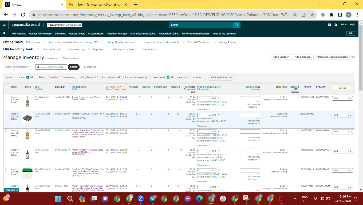
Task: Open Edit dropdown arrow for Torani Cupcake Syrup
Action: point(351,98)
